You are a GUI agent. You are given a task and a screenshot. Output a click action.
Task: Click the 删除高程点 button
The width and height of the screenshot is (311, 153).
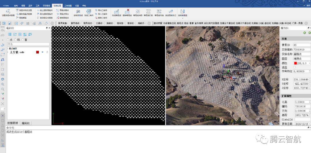62,18
